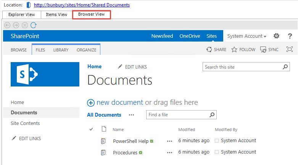Viewport: 298px width, 165px height.
Task: Open ellipsis menu for PowerShell Help
Action: coord(169,141)
